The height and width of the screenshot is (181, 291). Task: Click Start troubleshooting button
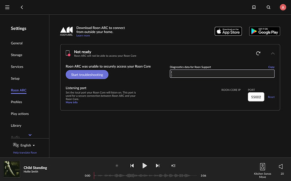87,74
